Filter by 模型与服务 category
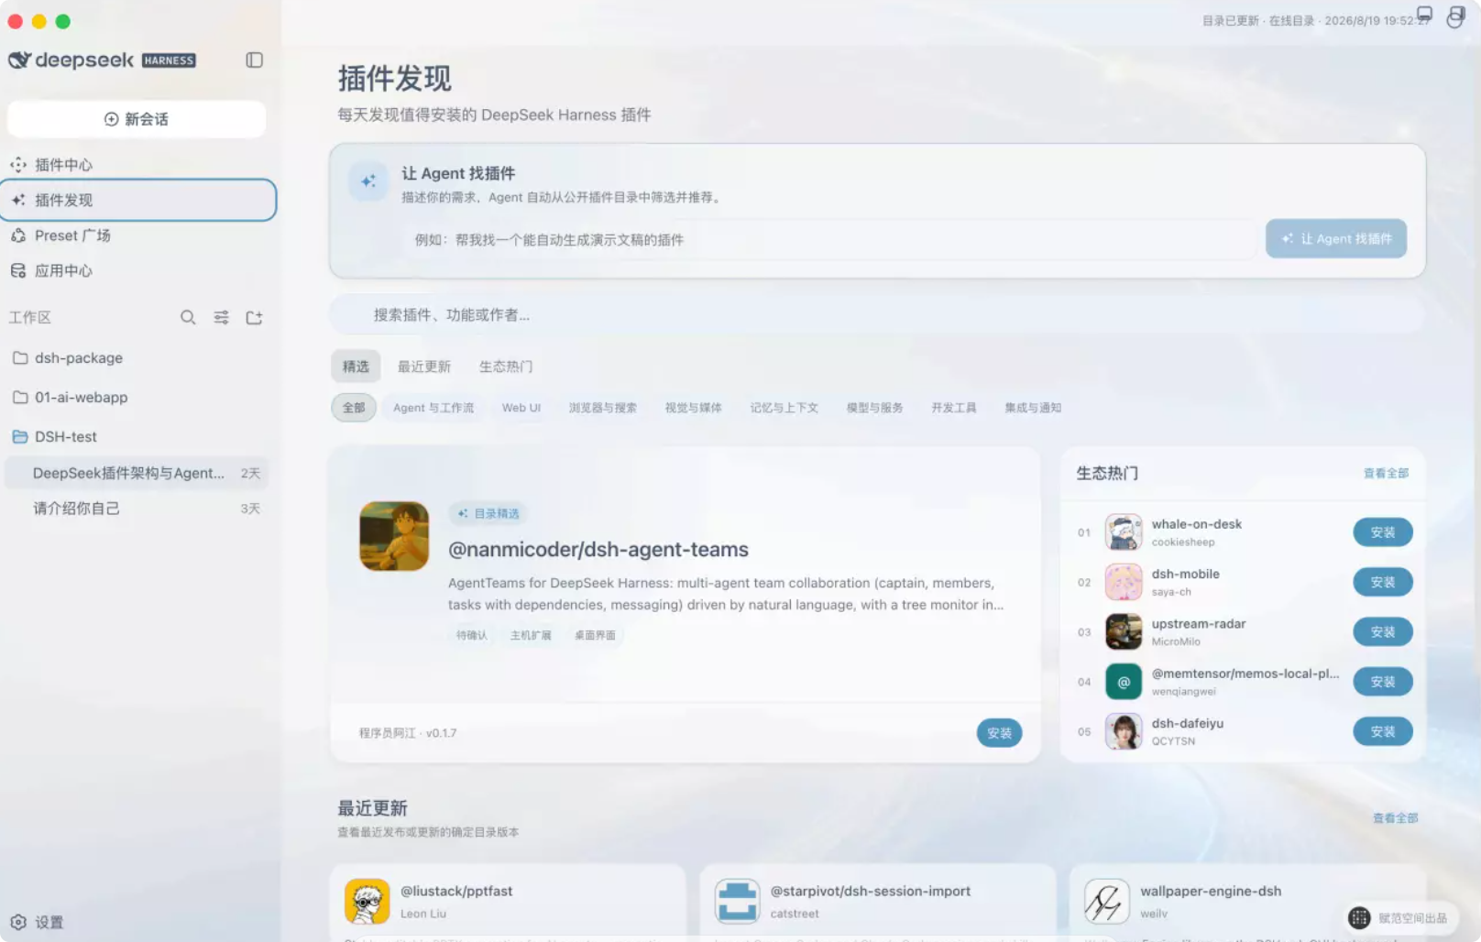The image size is (1481, 942). (x=875, y=408)
